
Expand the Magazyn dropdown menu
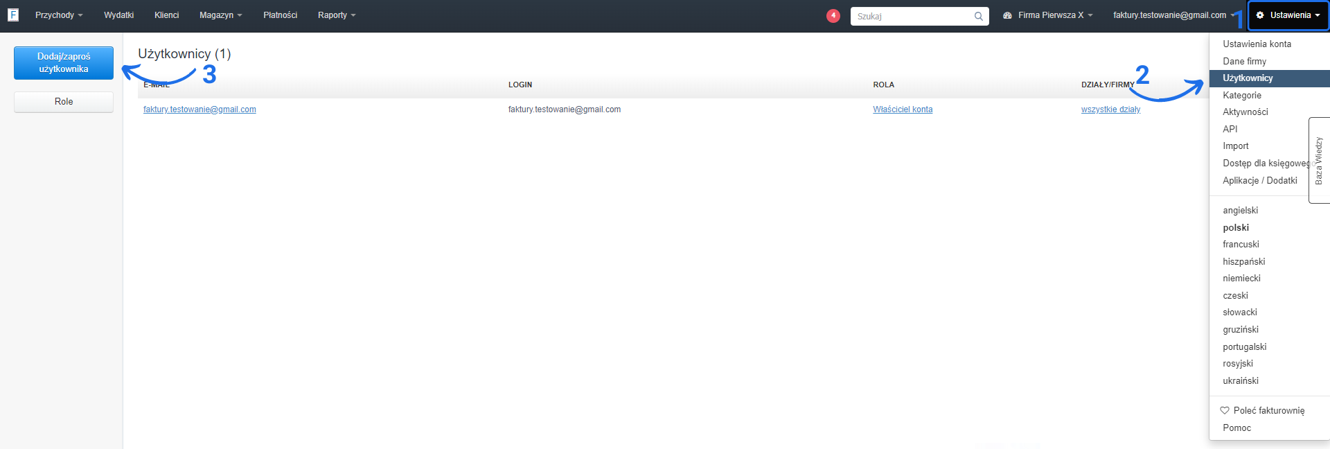(x=220, y=15)
